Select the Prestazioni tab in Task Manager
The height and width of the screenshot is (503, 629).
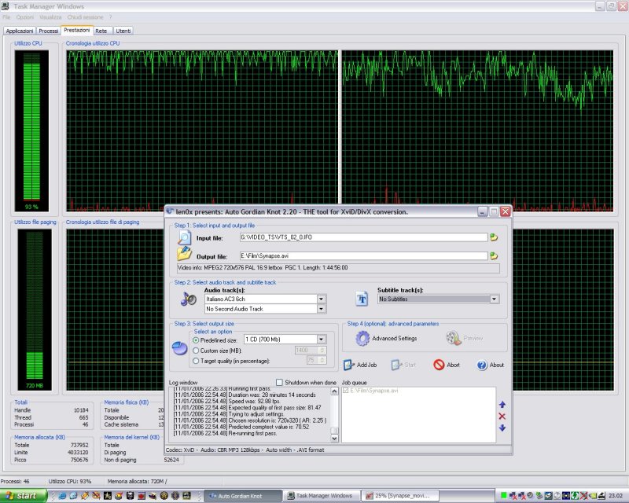76,30
